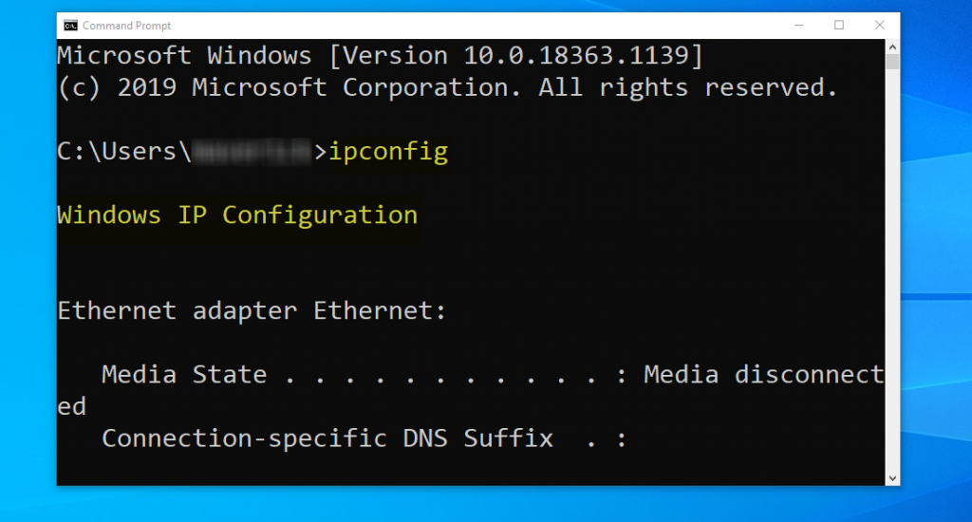Click the scrollbar up arrow
Image resolution: width=972 pixels, height=522 pixels.
click(x=892, y=47)
